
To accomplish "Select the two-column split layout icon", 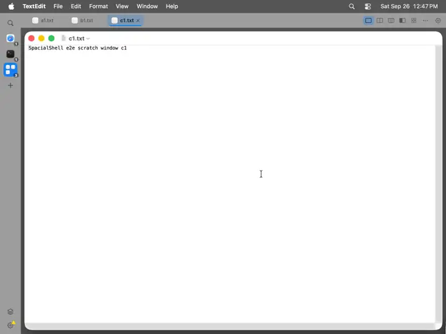I will tap(380, 20).
